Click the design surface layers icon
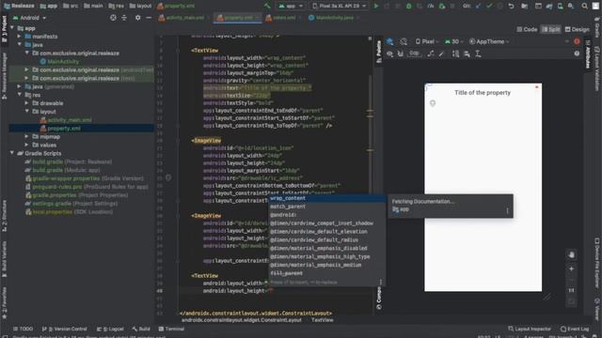 coord(389,41)
